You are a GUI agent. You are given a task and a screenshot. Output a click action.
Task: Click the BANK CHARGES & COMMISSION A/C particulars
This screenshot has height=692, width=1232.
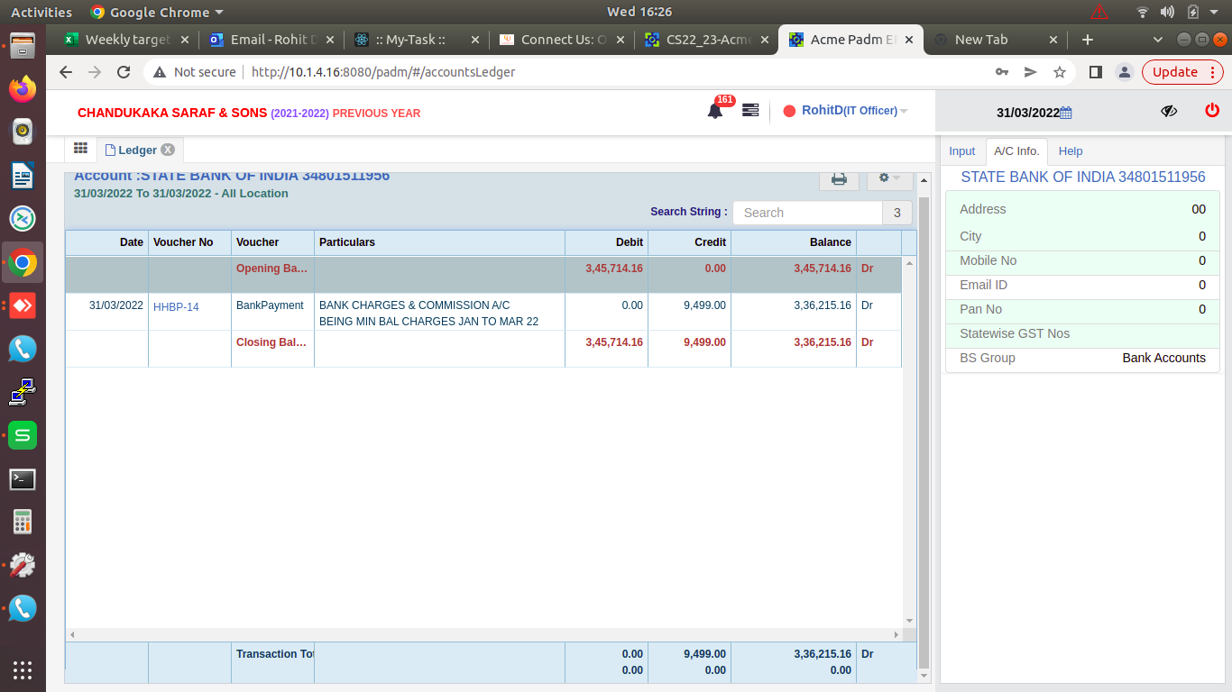coord(414,305)
